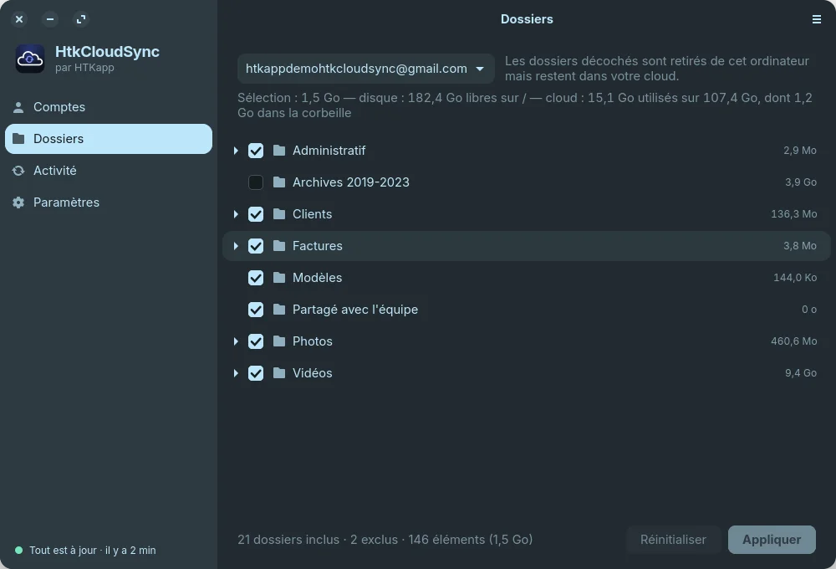Select the Factures folder name
This screenshot has width=836, height=569.
click(317, 246)
